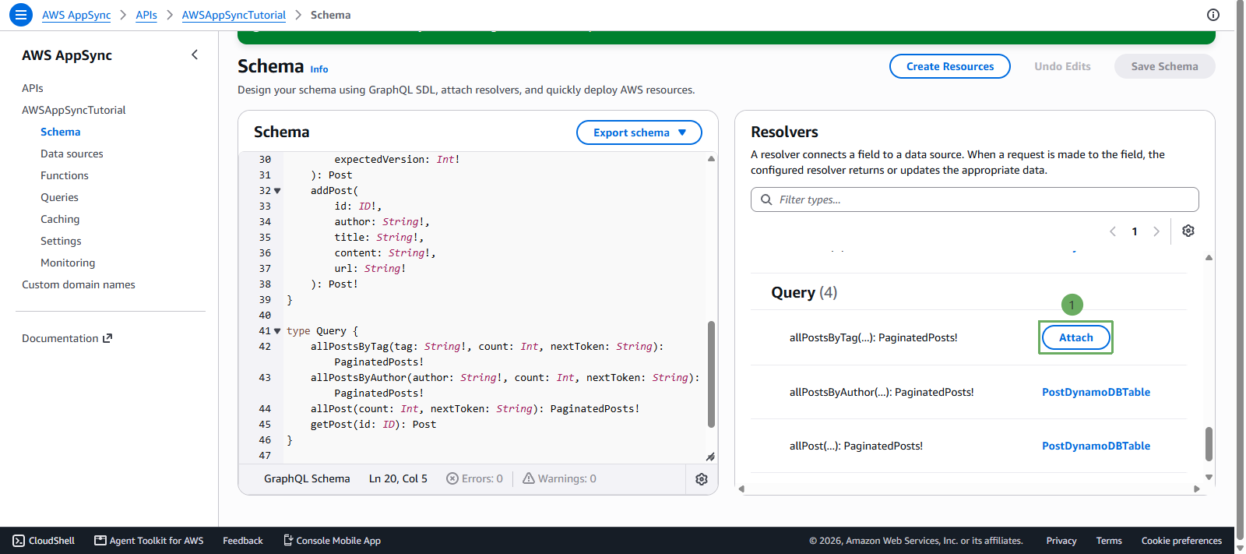Go to AWS AppSync breadcrumb

(x=76, y=15)
